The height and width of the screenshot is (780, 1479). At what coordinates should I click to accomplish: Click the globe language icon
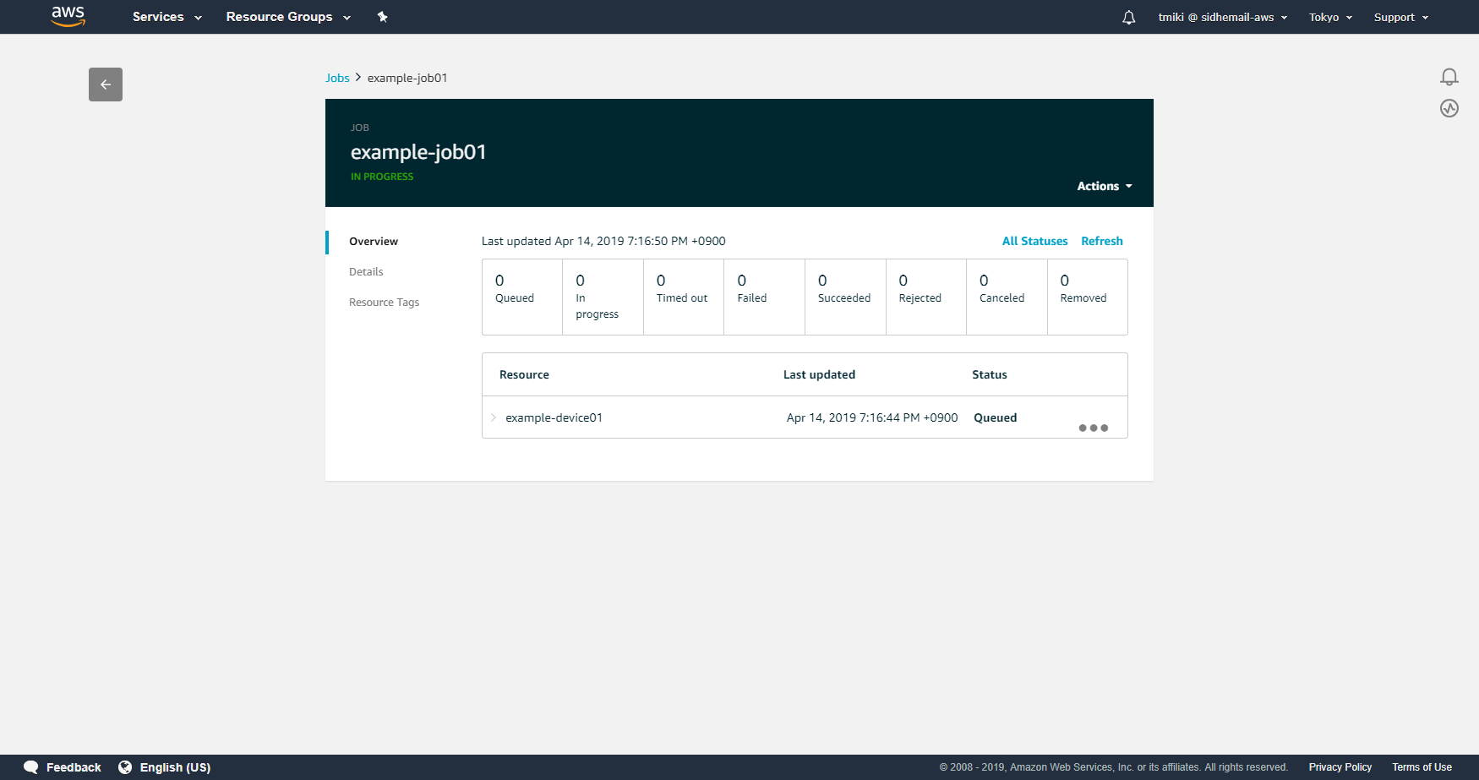[x=125, y=767]
